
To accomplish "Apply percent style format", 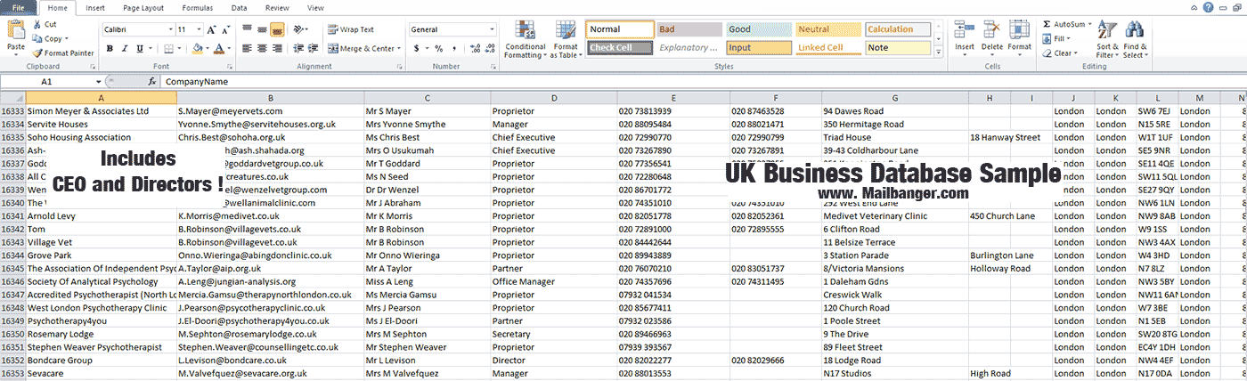I will point(439,48).
